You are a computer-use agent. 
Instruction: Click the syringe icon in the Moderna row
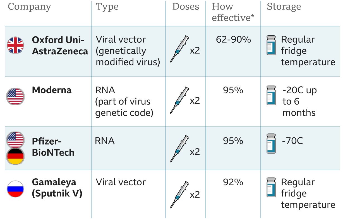click(x=179, y=100)
